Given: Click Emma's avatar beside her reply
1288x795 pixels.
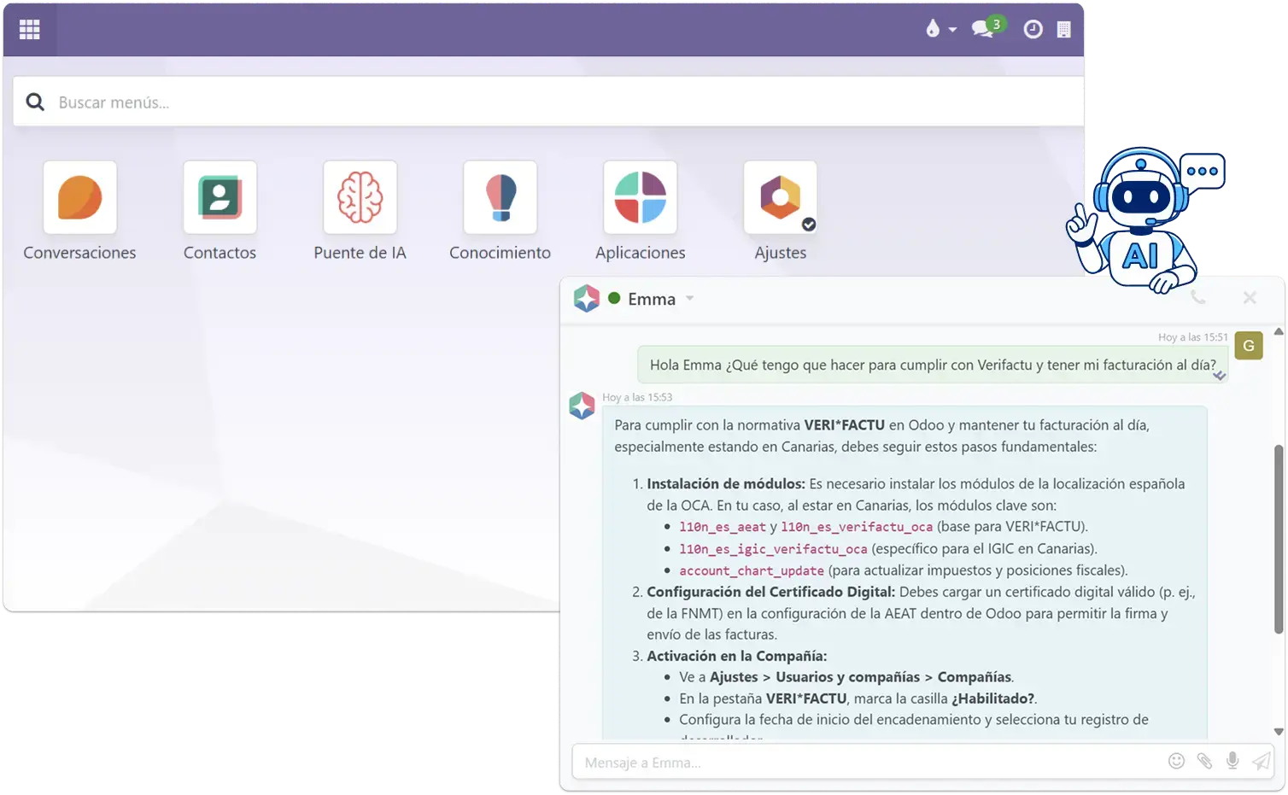Looking at the screenshot, I should (583, 406).
